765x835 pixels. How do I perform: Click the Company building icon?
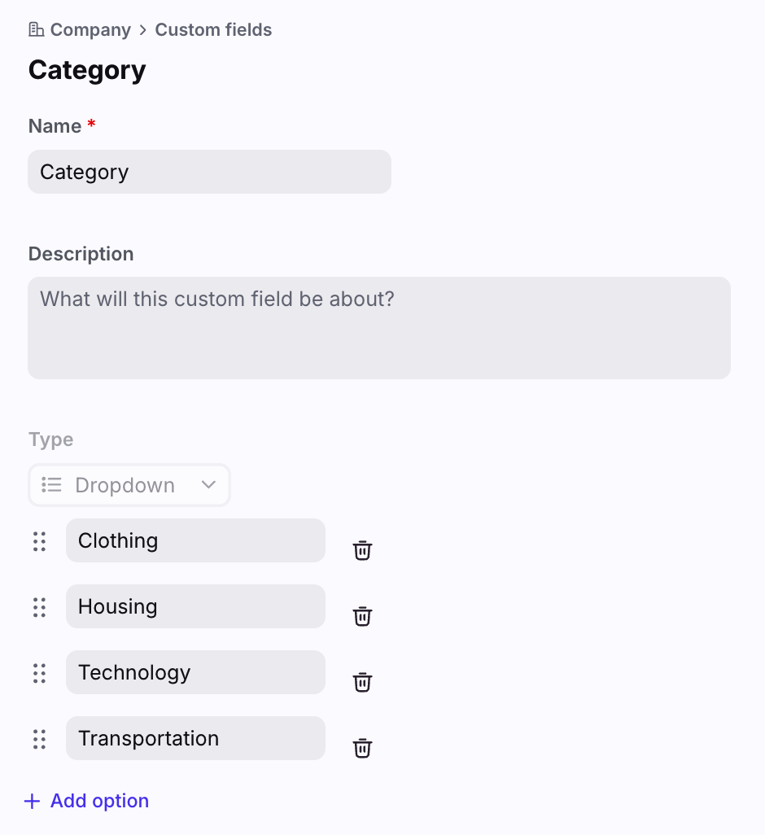click(x=36, y=30)
